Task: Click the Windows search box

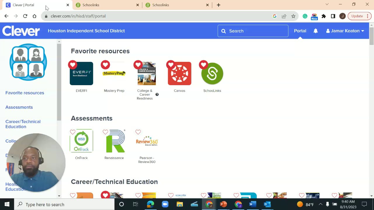Action: click(x=64, y=204)
